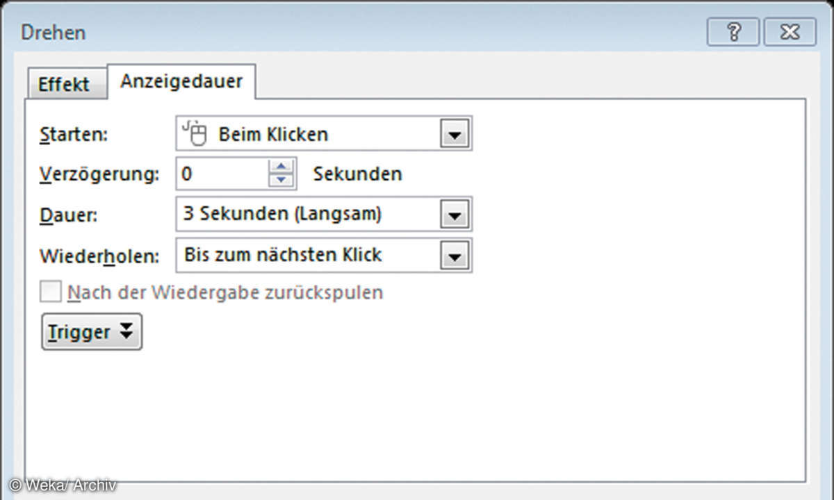Click the 'Dauer:' label
Viewport: 834px width, 500px height.
69,215
